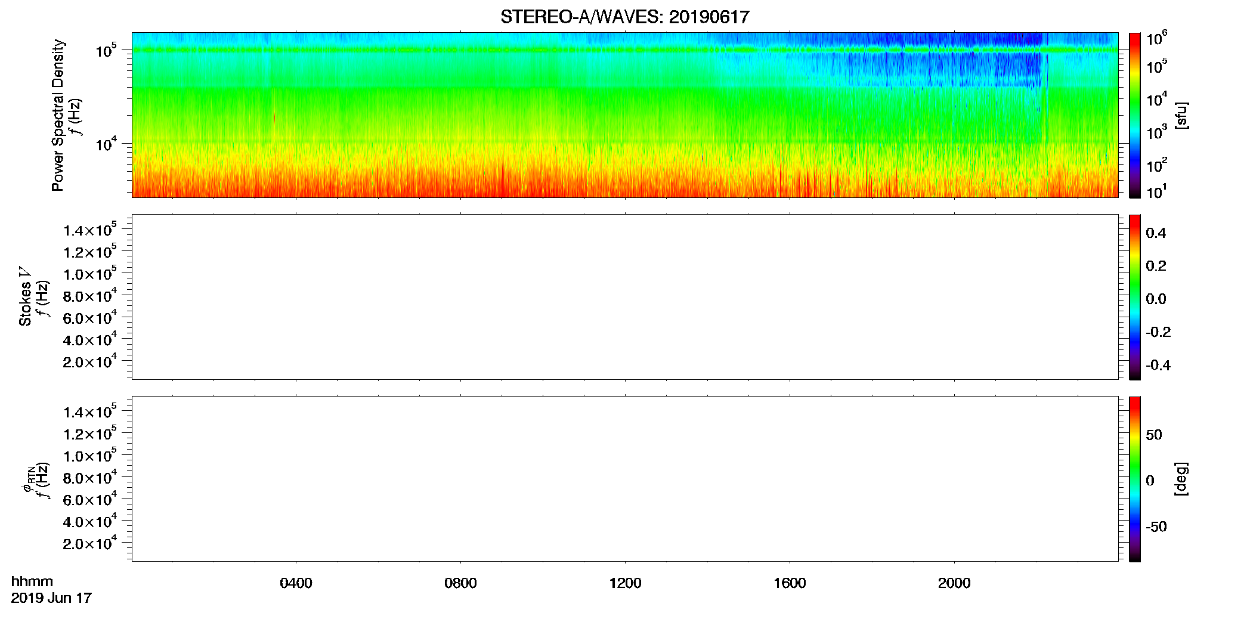Click the Stokes V color bar
This screenshot has height=644, width=1250.
(1134, 297)
